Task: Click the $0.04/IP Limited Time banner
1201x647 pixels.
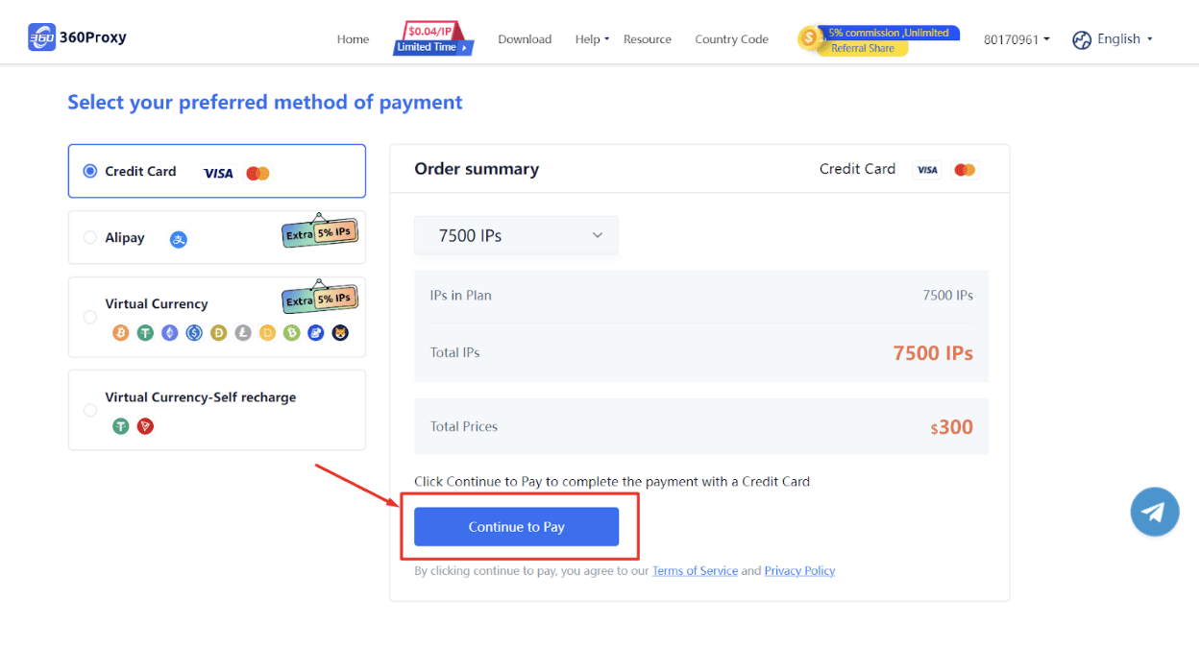Action: [433, 38]
